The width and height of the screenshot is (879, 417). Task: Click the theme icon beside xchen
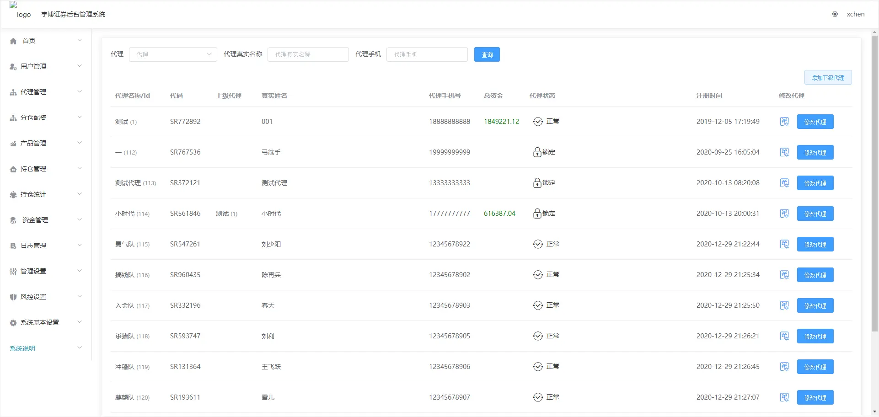(x=835, y=14)
